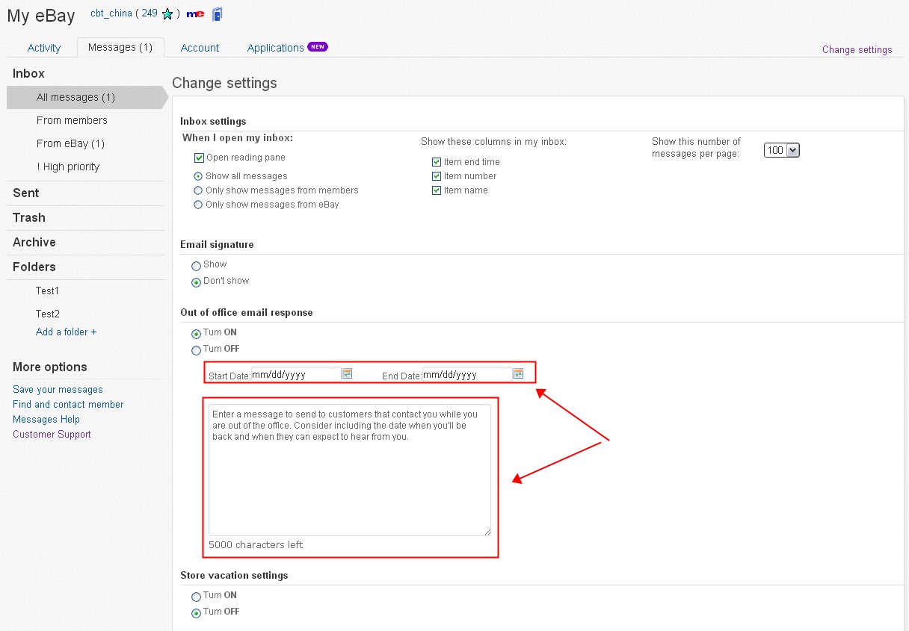Toggle the Item end time column checkbox

pyautogui.click(x=437, y=162)
